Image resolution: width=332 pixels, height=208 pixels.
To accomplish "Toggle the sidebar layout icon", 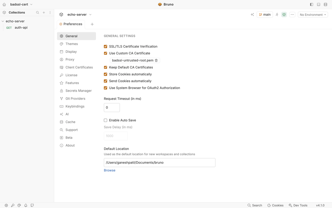I will tap(311, 5).
